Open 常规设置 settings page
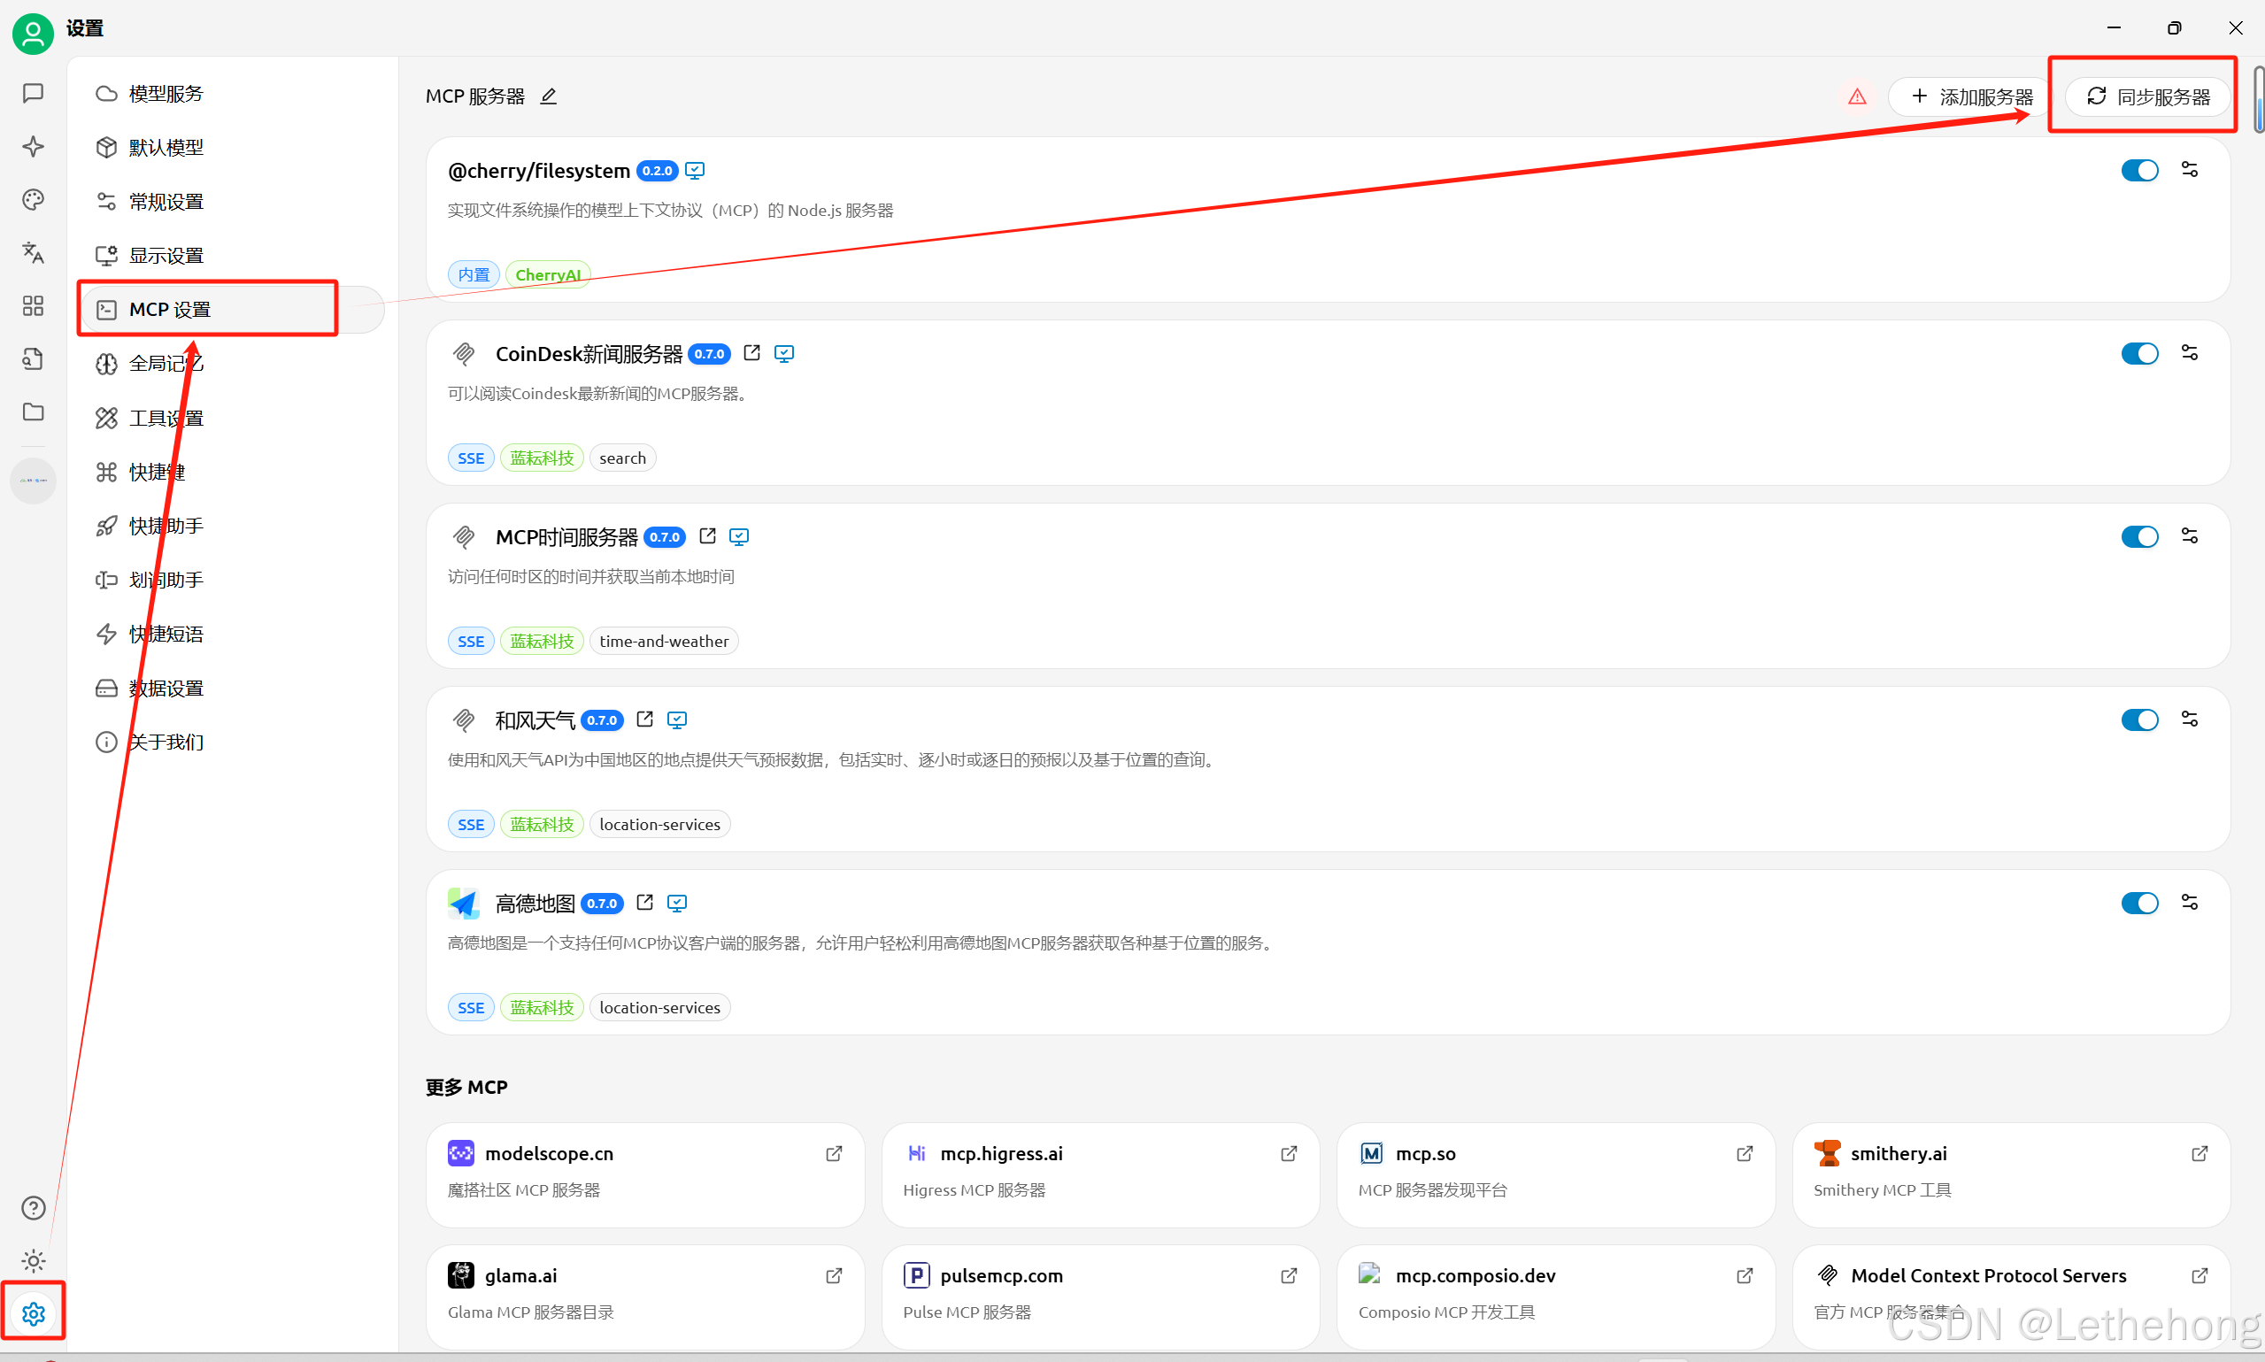This screenshot has height=1362, width=2265. tap(232, 202)
